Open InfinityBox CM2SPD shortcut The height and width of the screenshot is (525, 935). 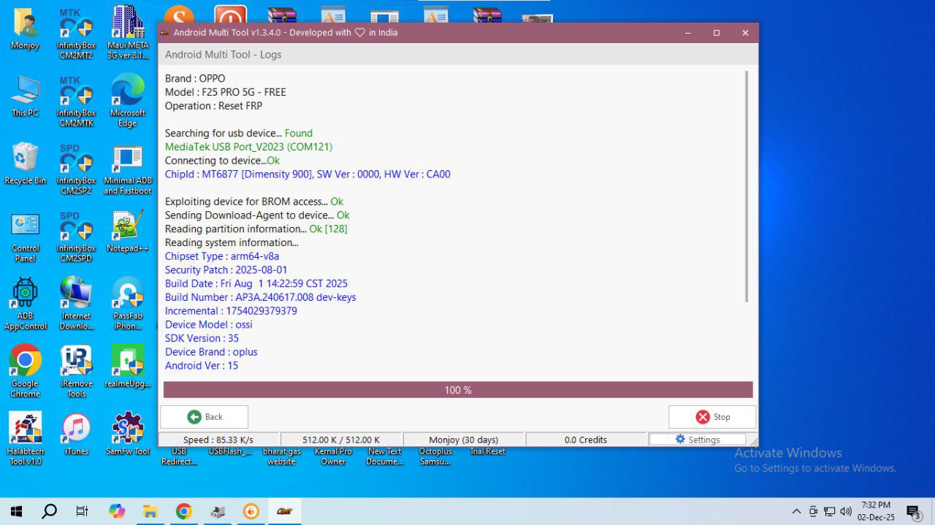click(76, 237)
